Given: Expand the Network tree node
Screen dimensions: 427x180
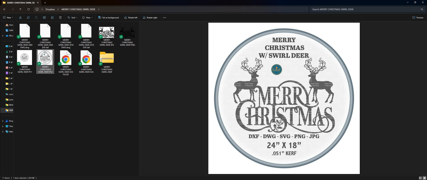Looking at the screenshot, I should click(x=3, y=132).
